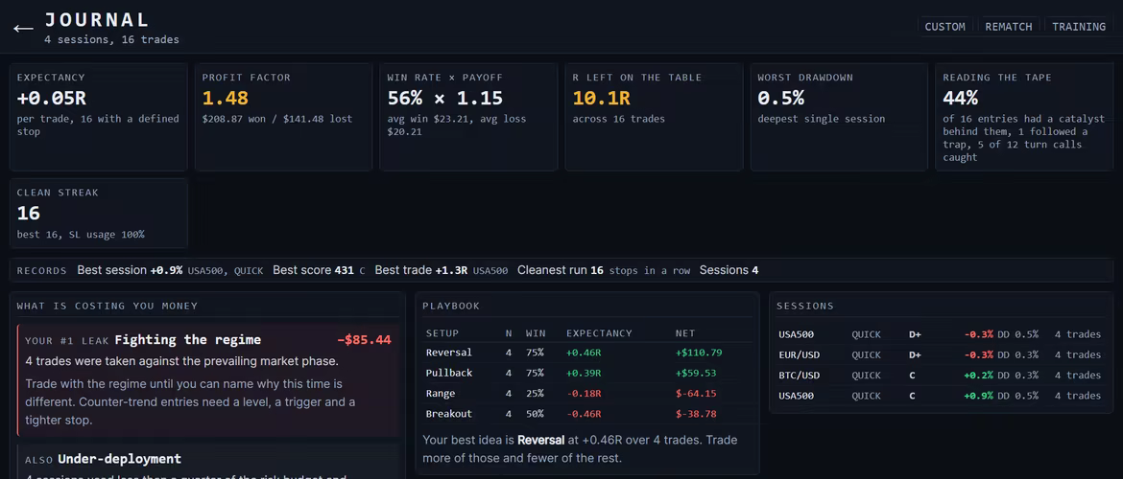Open the USA500 +0.9% session row
The height and width of the screenshot is (479, 1123).
tap(940, 396)
